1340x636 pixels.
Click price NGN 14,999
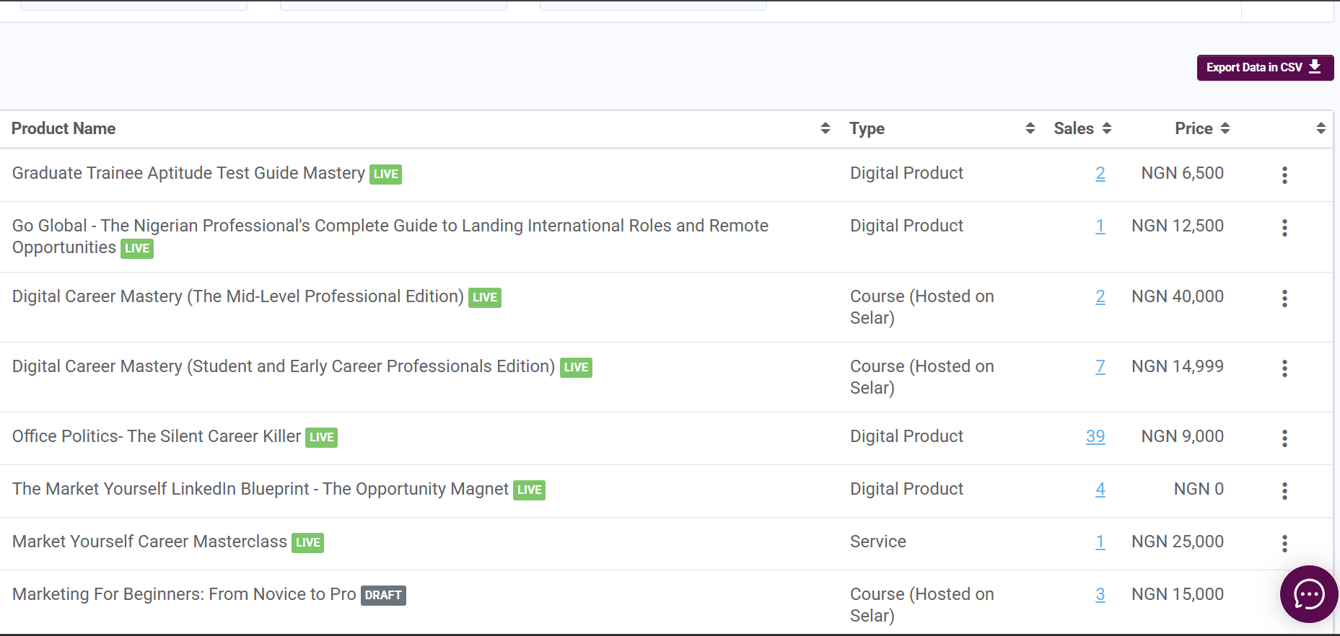(x=1178, y=366)
